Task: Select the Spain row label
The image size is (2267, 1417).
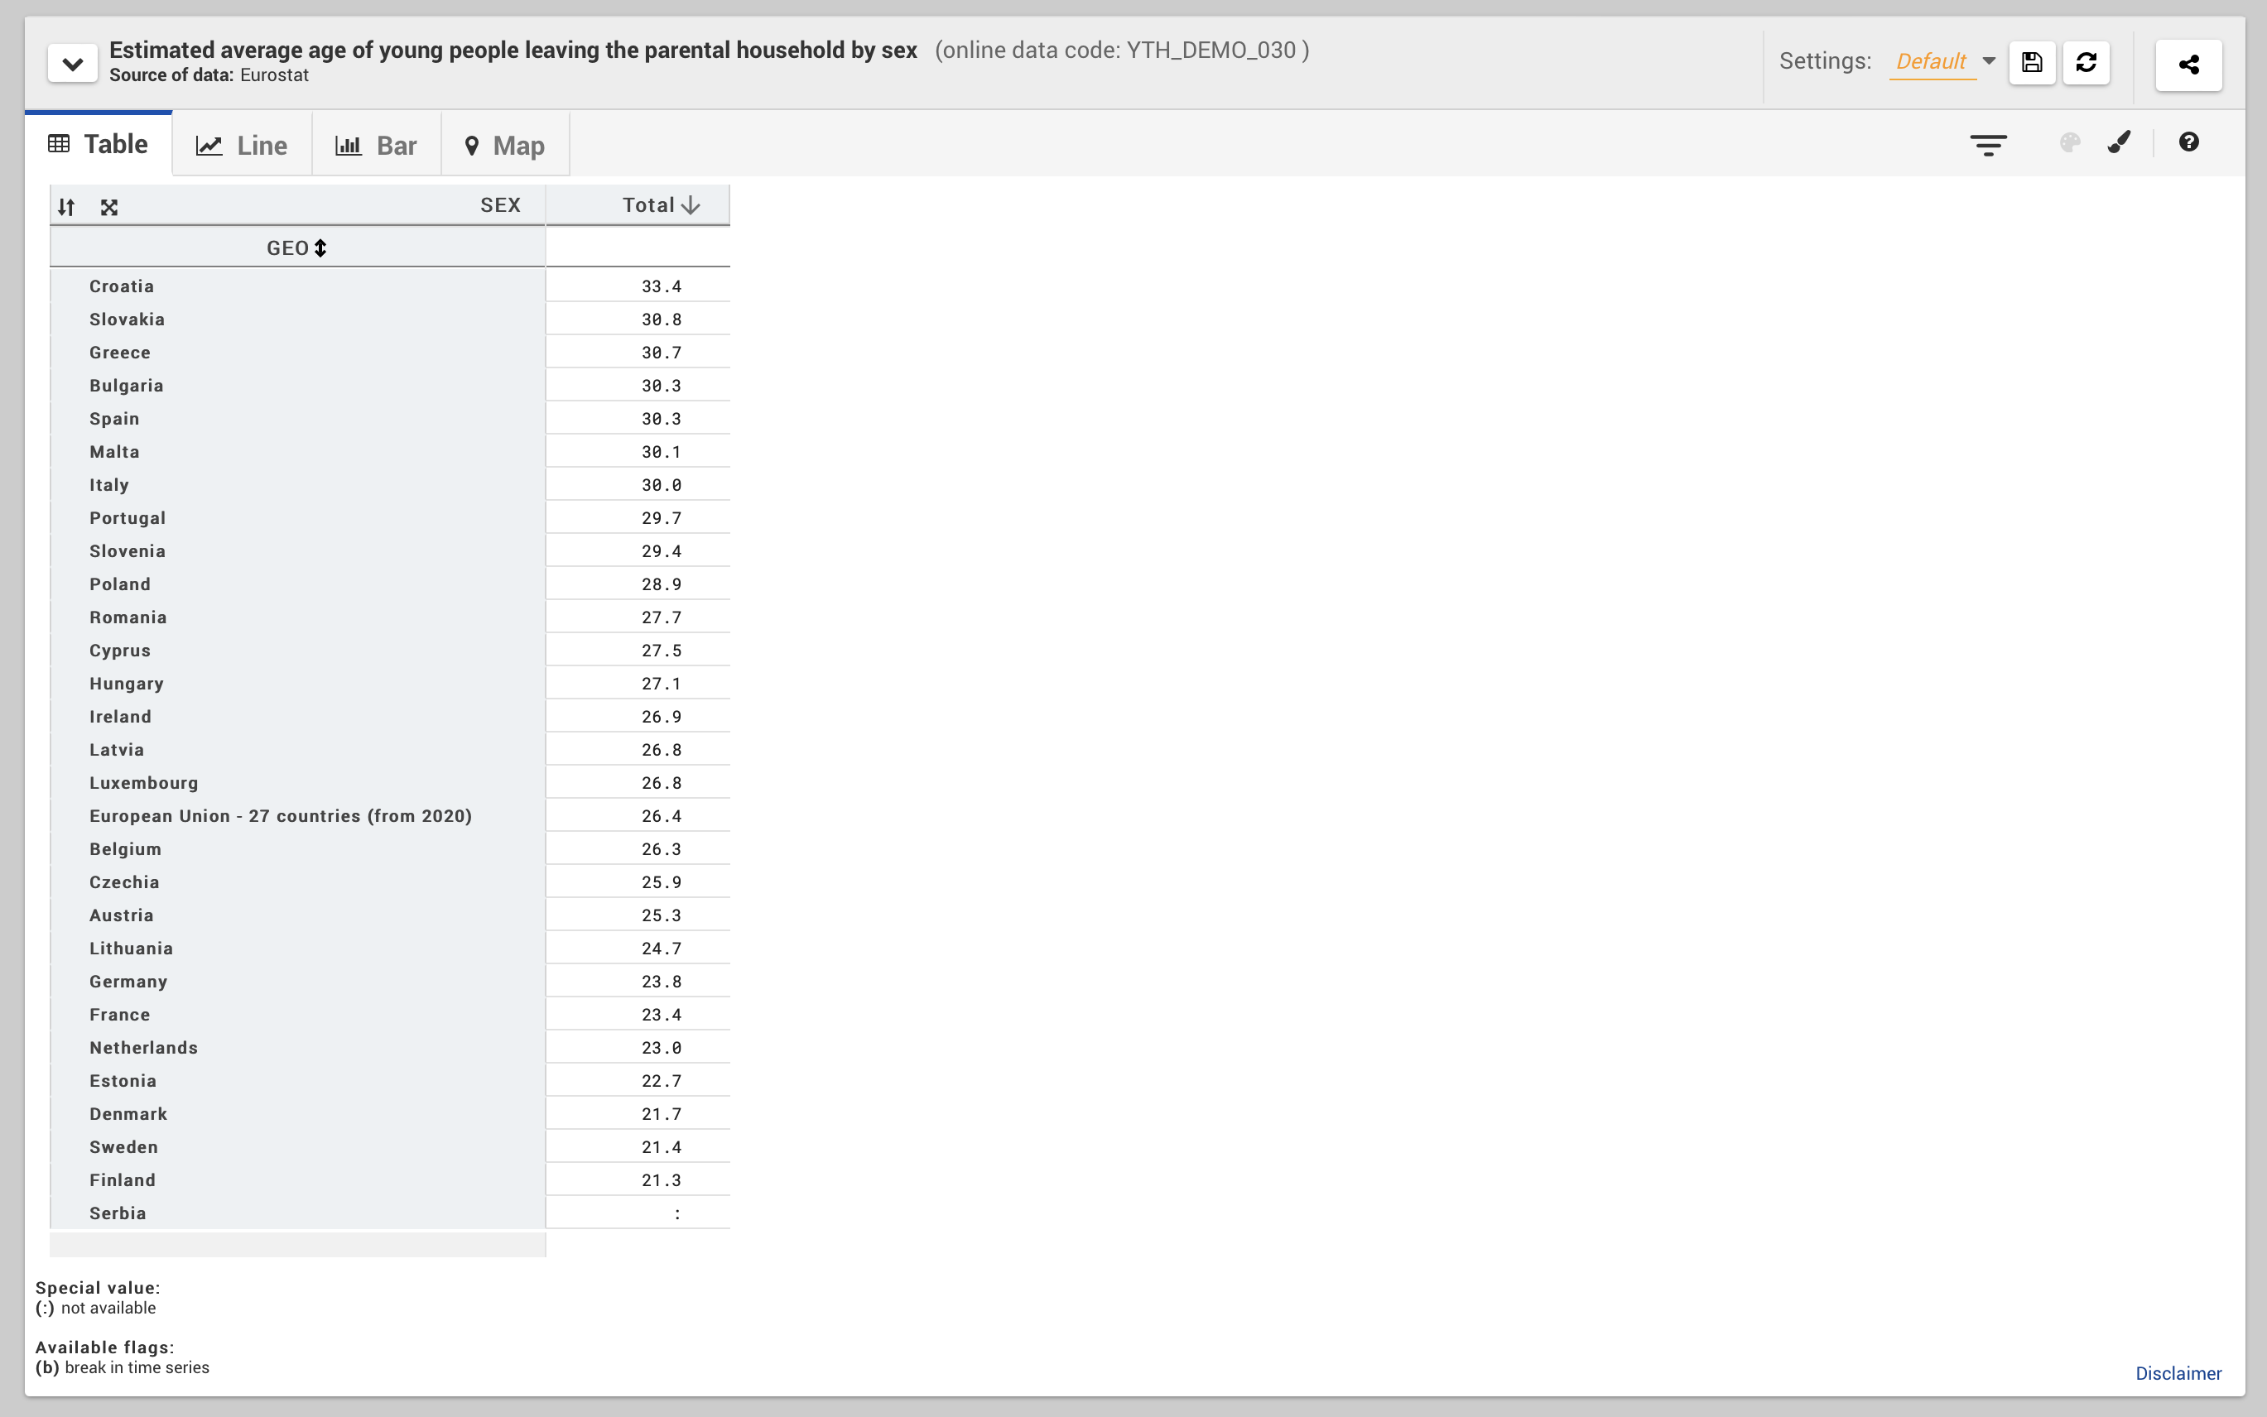Action: (114, 419)
